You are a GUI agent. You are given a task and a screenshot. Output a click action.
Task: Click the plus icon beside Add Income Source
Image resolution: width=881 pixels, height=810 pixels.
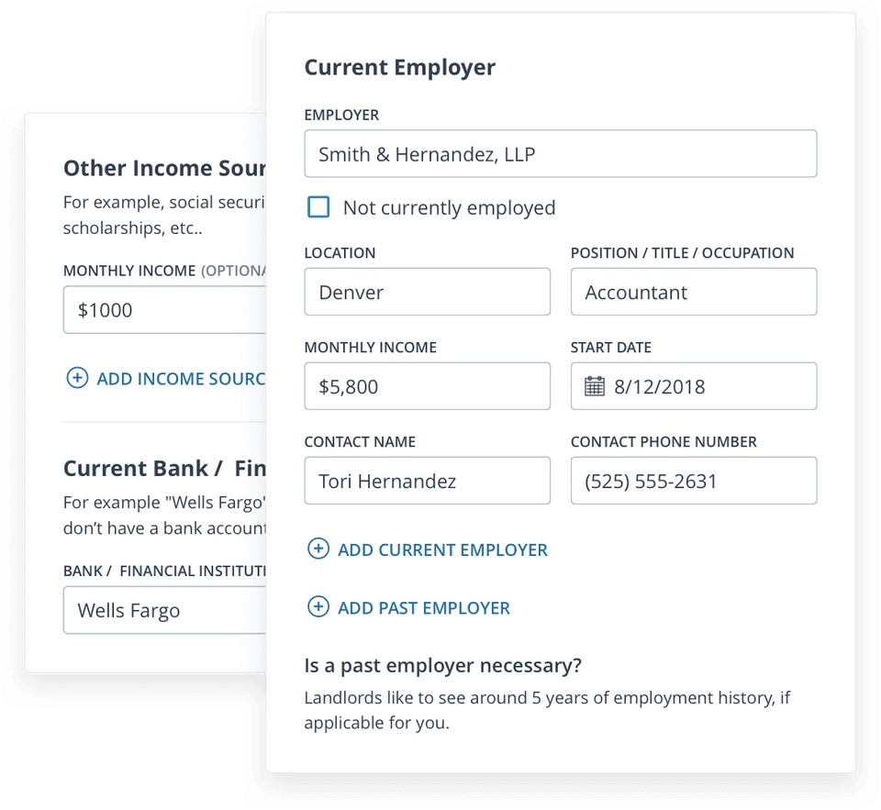click(x=77, y=378)
